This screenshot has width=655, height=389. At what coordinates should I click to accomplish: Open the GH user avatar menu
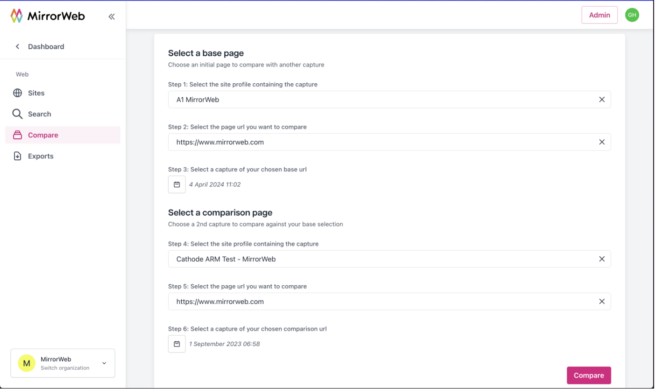pos(632,15)
